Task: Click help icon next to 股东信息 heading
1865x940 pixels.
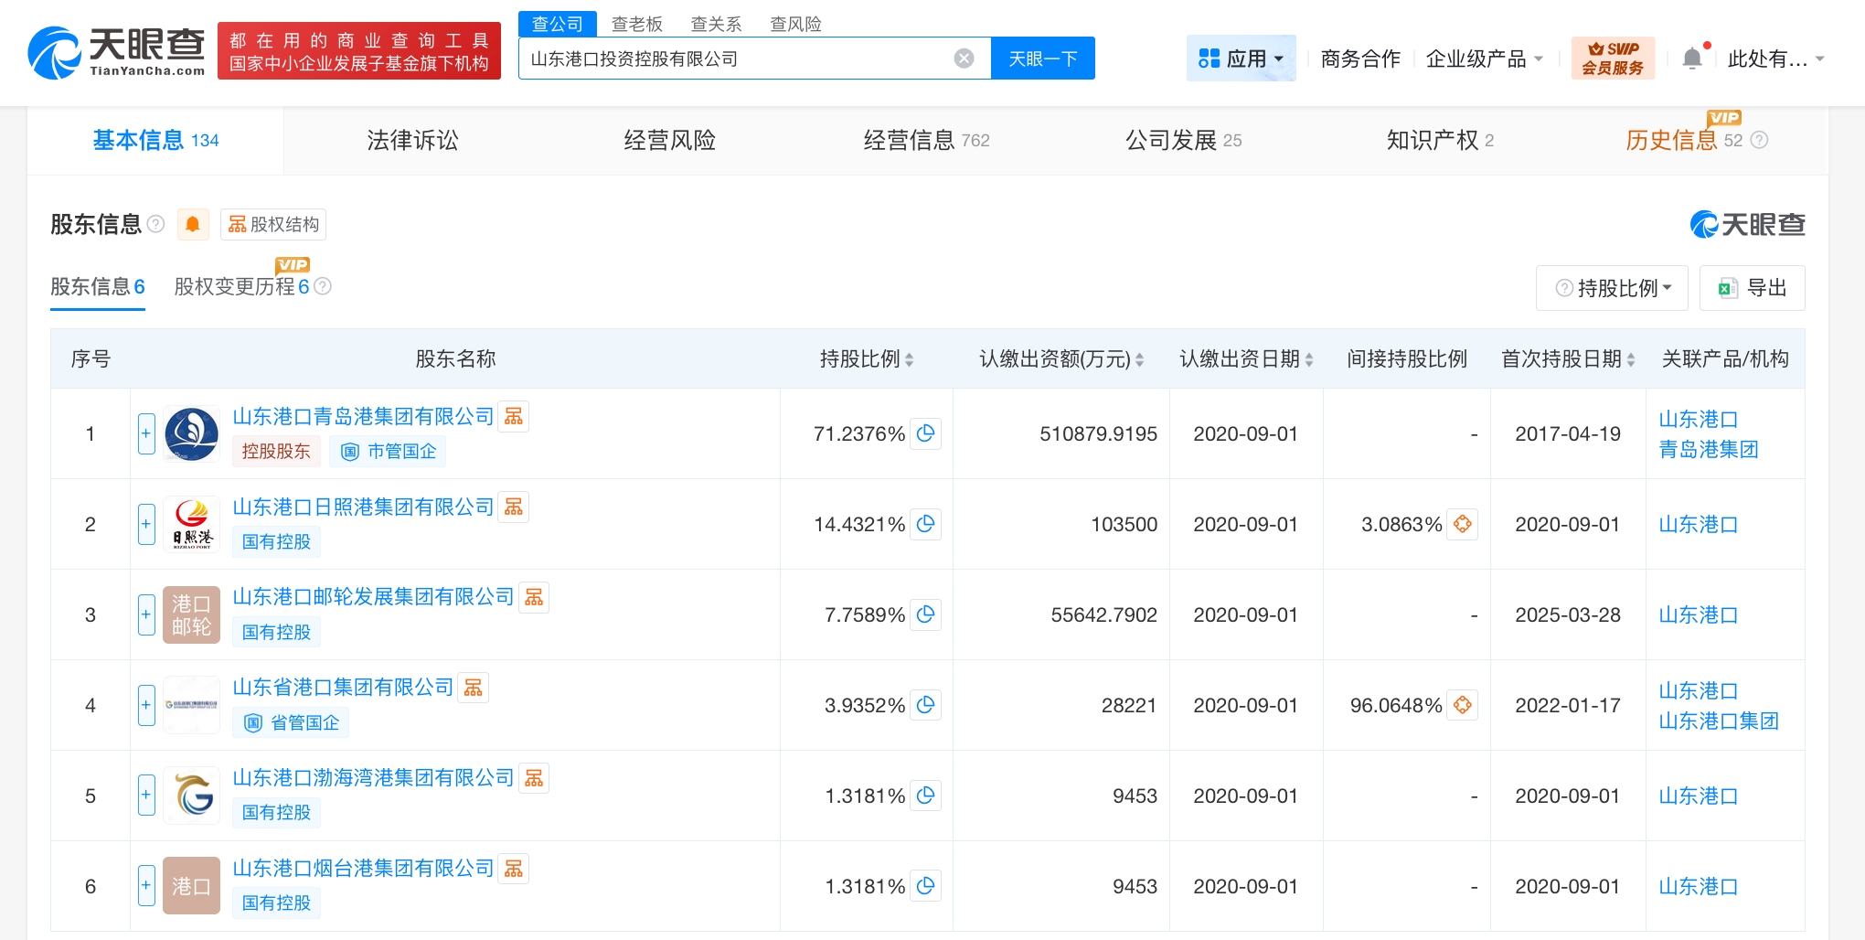Action: click(156, 224)
